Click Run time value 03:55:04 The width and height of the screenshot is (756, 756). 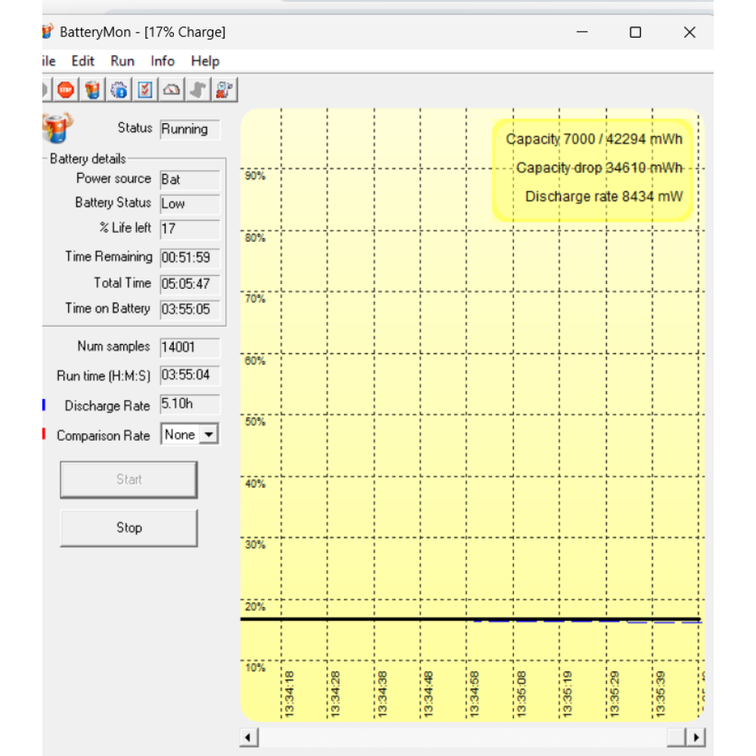click(x=190, y=376)
